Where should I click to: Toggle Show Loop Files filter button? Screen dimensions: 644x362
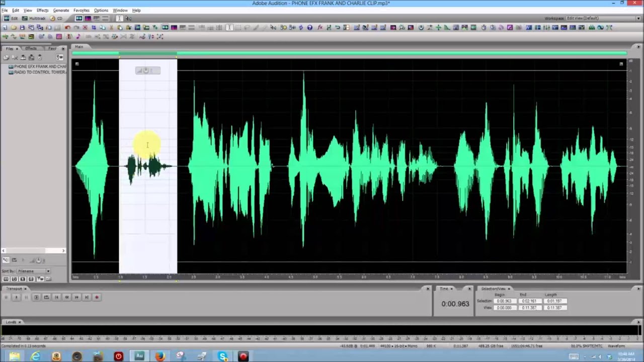[x=14, y=279]
